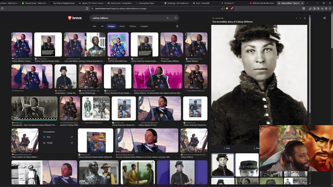Image resolution: width=333 pixels, height=187 pixels.
Task: Open a new browser tab
Action: point(307,3)
